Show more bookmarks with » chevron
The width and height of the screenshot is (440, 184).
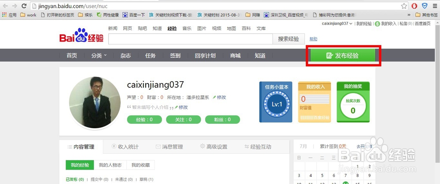409,15
